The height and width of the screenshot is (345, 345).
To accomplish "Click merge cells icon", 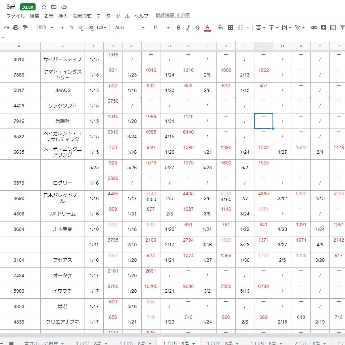I will (x=241, y=28).
